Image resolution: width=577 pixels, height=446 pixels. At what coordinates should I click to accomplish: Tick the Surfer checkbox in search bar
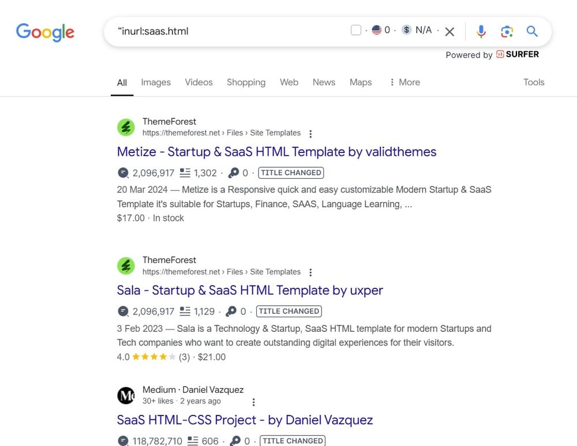[x=356, y=30]
